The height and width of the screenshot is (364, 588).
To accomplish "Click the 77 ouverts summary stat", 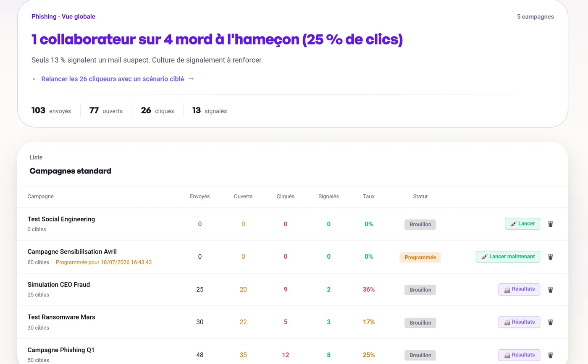I will point(106,110).
